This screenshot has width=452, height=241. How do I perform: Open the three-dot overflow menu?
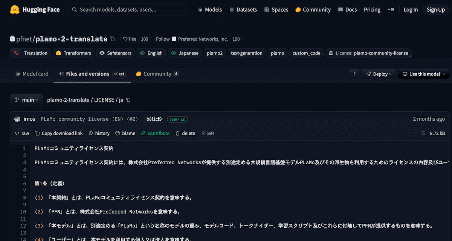(354, 74)
